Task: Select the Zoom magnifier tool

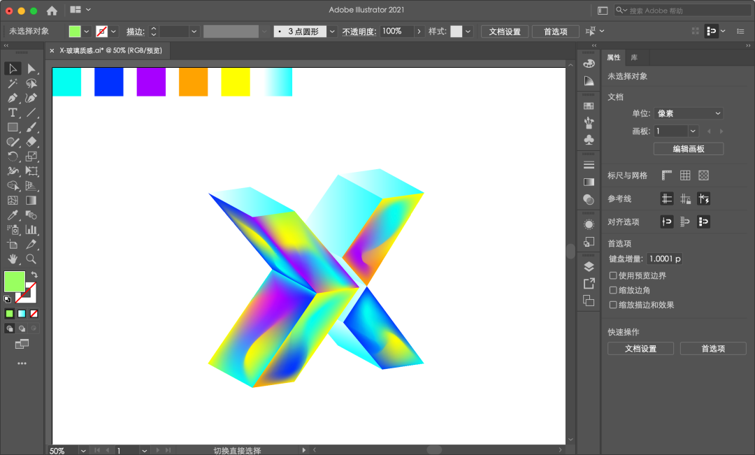Action: [x=31, y=259]
